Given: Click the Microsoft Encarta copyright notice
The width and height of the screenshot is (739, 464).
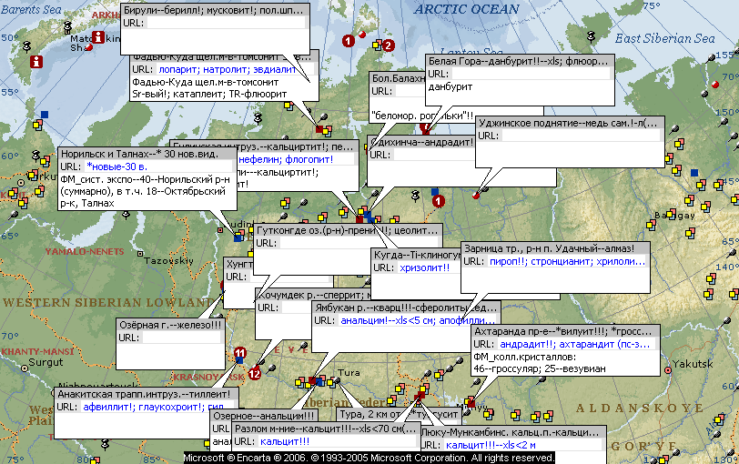Looking at the screenshot, I should tap(369, 458).
